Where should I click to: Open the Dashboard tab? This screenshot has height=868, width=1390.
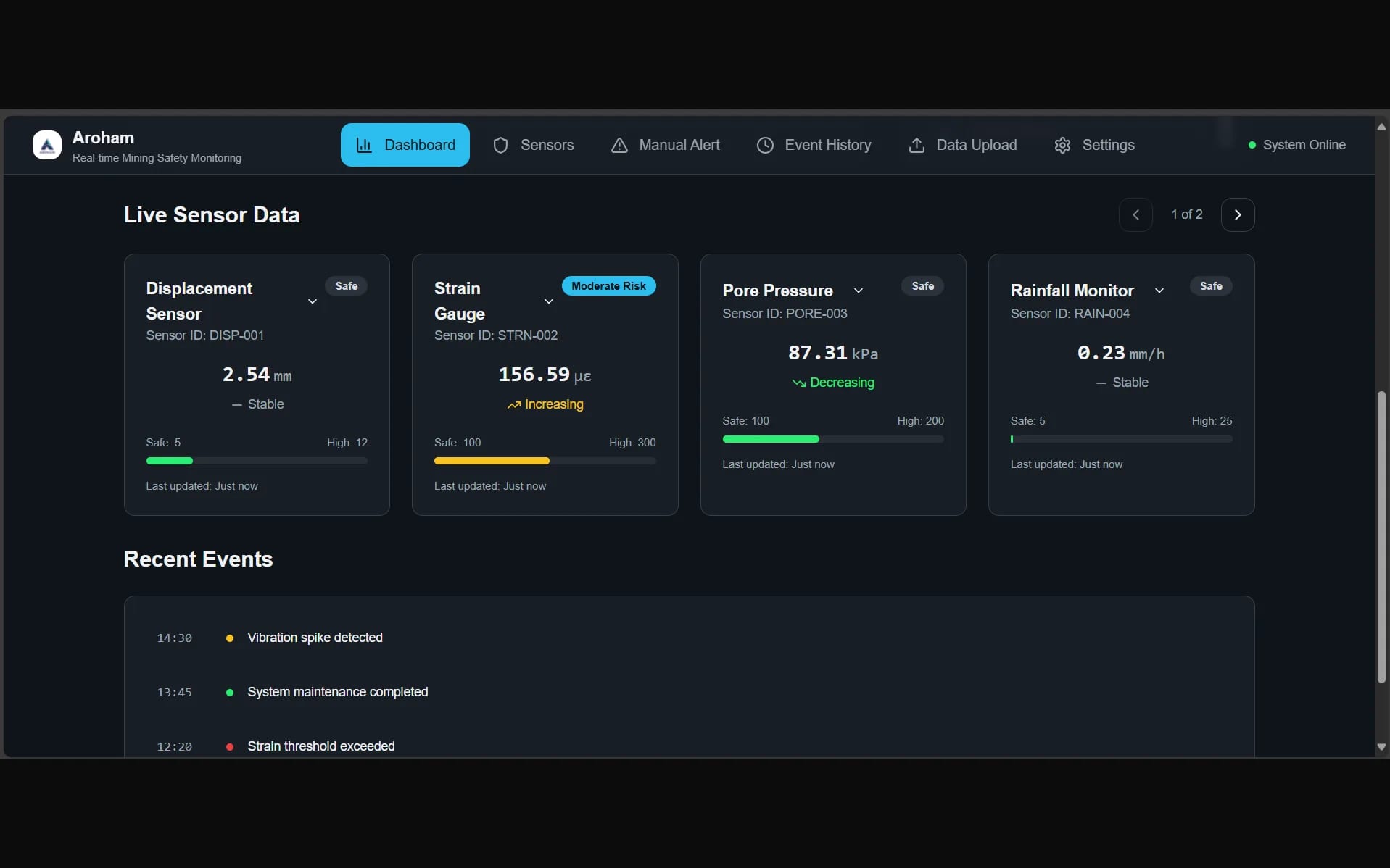[x=405, y=145]
